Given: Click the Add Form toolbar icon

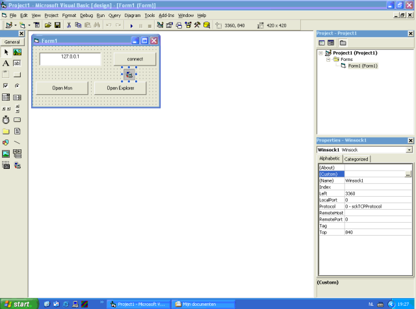Looking at the screenshot, I should [x=23, y=25].
